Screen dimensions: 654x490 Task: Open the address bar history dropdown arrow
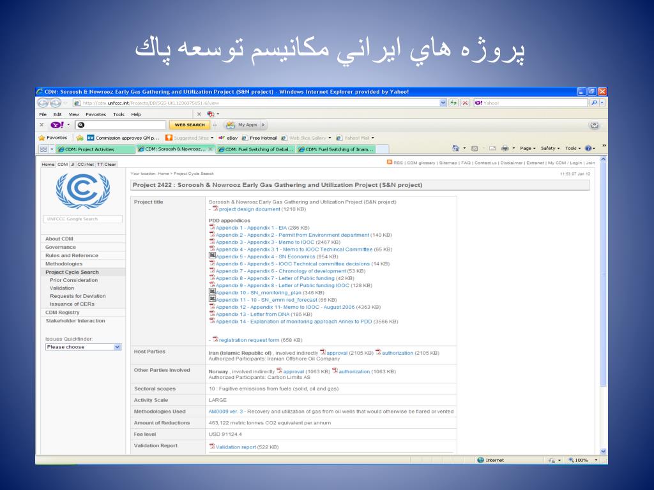[x=443, y=103]
